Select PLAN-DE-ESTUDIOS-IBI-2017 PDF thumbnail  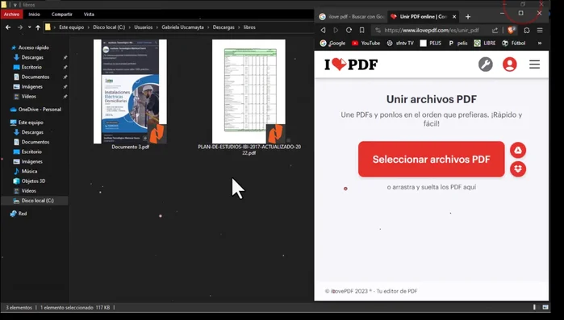249,92
